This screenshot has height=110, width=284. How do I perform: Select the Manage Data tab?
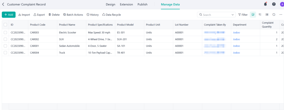170,4
